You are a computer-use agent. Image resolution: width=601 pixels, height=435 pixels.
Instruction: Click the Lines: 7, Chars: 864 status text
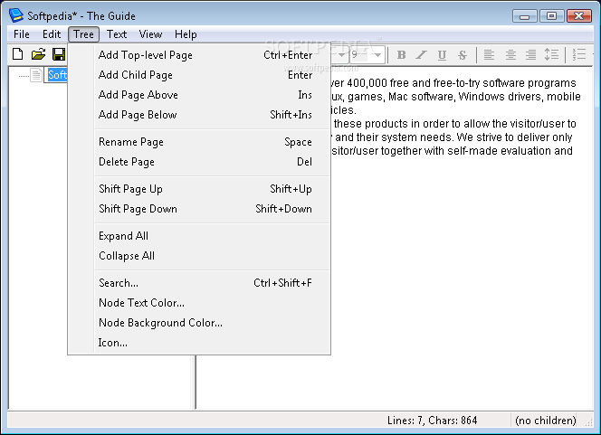(432, 421)
